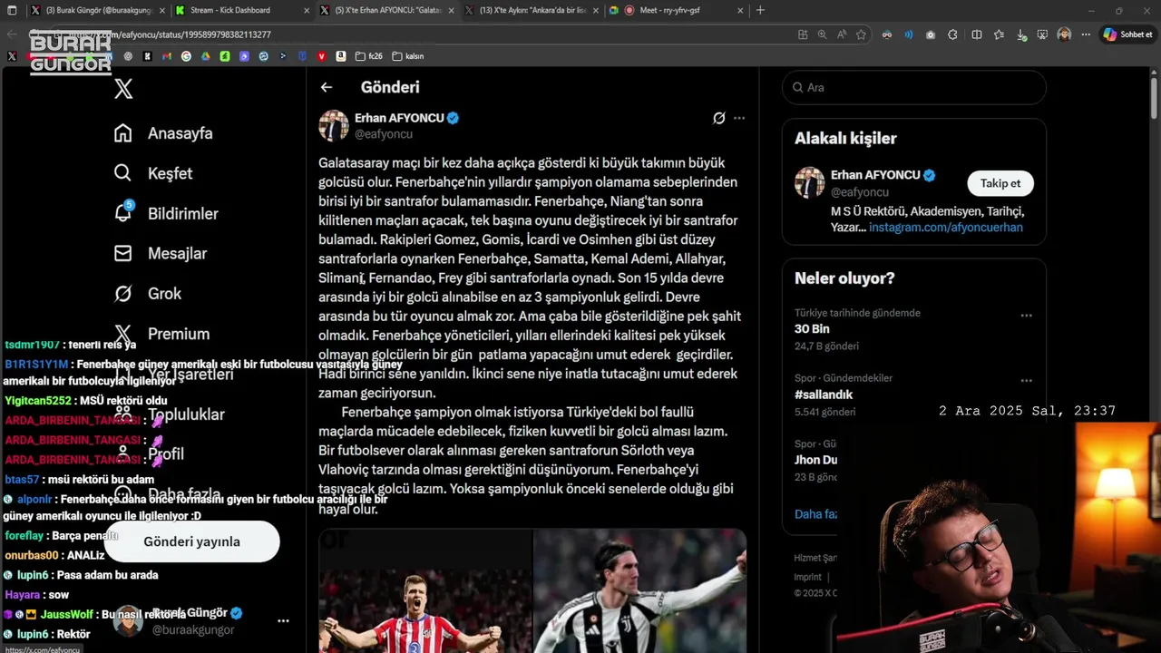Click the Alakalı kişiler heading
The height and width of the screenshot is (653, 1161).
pyautogui.click(x=845, y=139)
